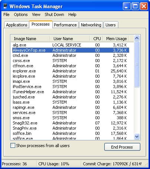The image size is (150, 169).
Task: Select the smss.exe process
Action: (x=71, y=118)
